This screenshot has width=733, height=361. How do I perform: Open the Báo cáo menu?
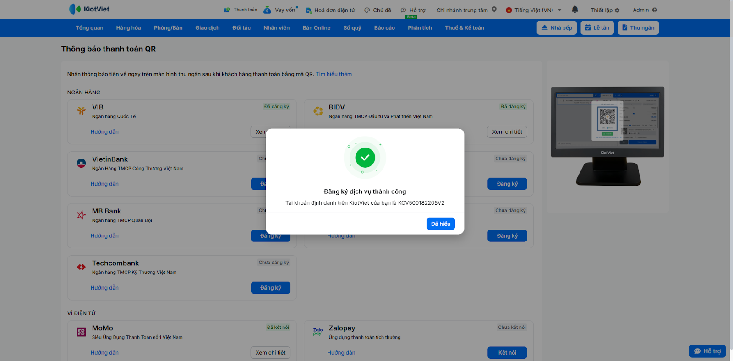[384, 28]
